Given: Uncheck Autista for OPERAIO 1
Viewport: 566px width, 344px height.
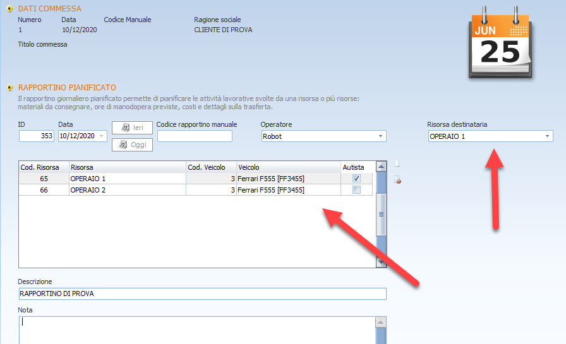Looking at the screenshot, I should pos(356,179).
